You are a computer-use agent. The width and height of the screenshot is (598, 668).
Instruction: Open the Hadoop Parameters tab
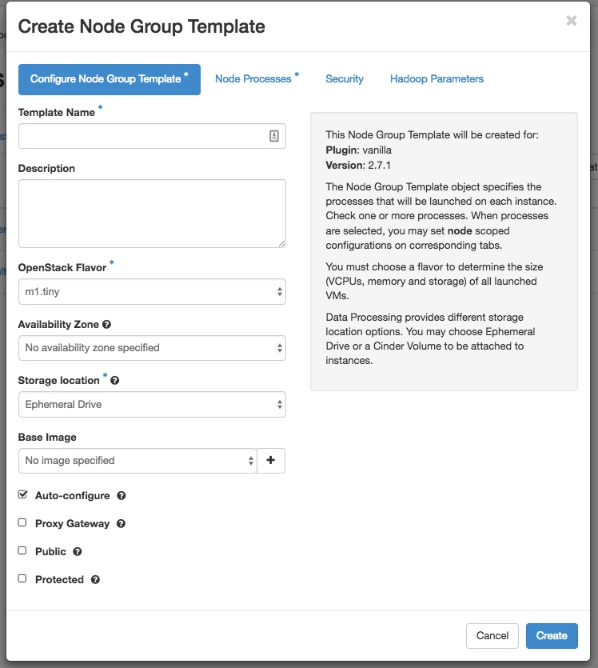[x=437, y=79]
